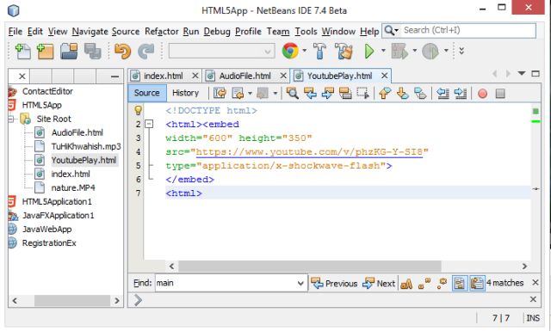551x331 pixels.
Task: Close the YoutubePlay.html tab
Action: click(x=385, y=76)
